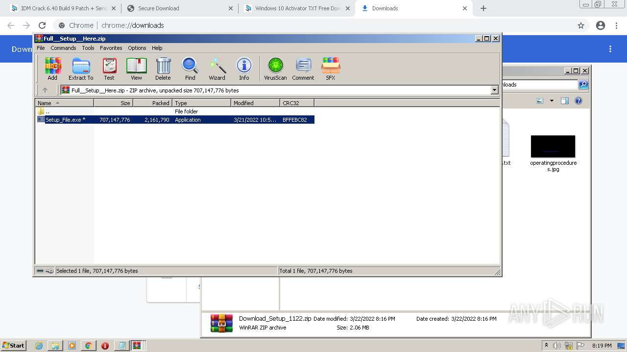Open the View file tool
627x352 pixels.
[x=136, y=68]
